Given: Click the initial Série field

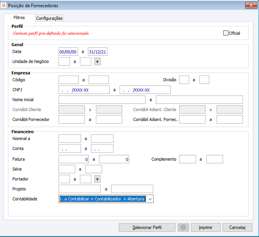Looking at the screenshot, I should coord(67,169).
